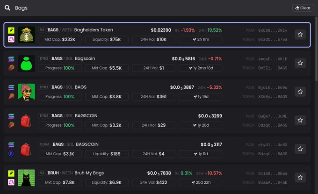Star the Bruh My Bags pair
318x194 pixels.
(x=300, y=177)
